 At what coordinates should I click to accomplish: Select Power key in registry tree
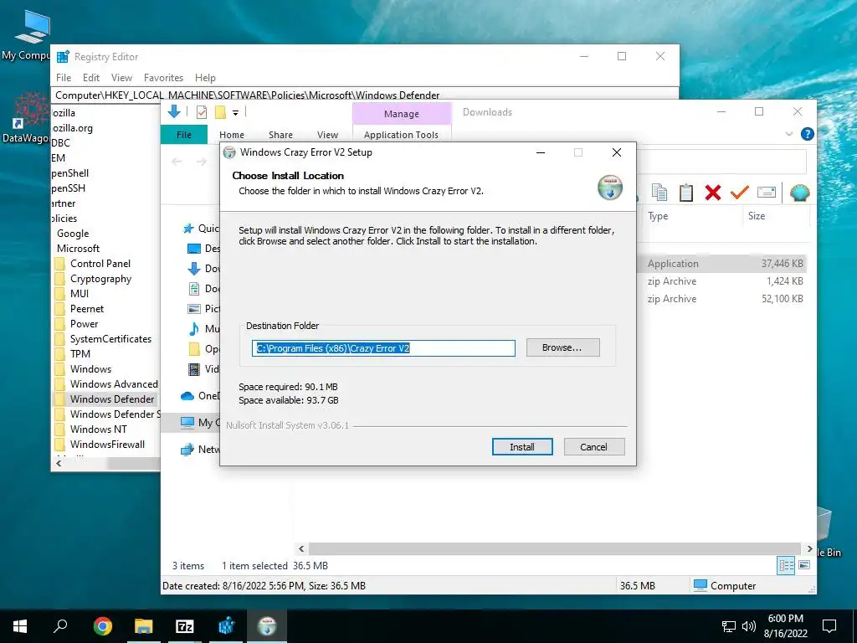point(85,324)
